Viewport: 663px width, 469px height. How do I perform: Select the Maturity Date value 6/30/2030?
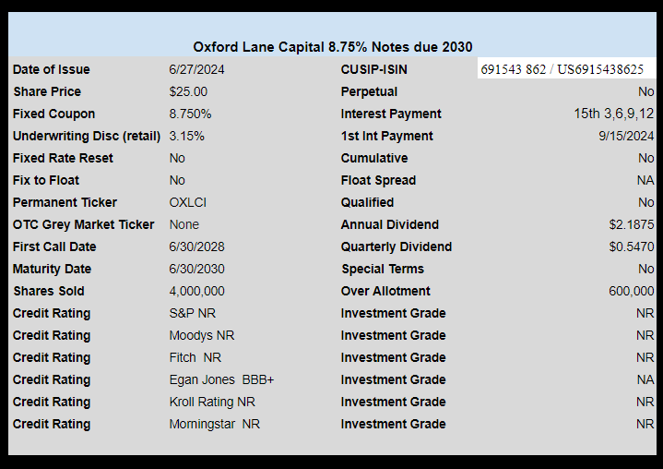[196, 269]
